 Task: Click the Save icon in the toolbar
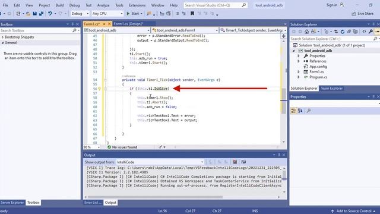click(34, 14)
